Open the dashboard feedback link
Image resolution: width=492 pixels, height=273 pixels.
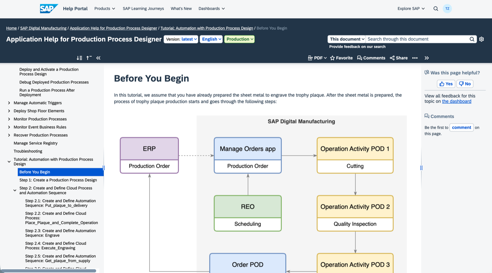point(457,102)
